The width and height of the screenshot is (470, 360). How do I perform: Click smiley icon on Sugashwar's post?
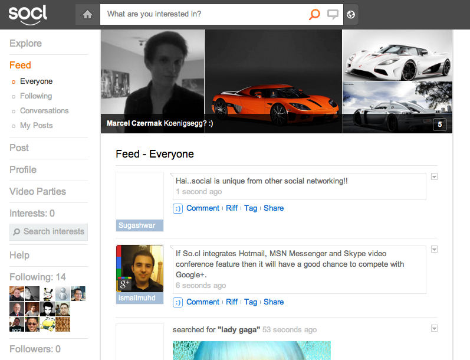pos(178,208)
